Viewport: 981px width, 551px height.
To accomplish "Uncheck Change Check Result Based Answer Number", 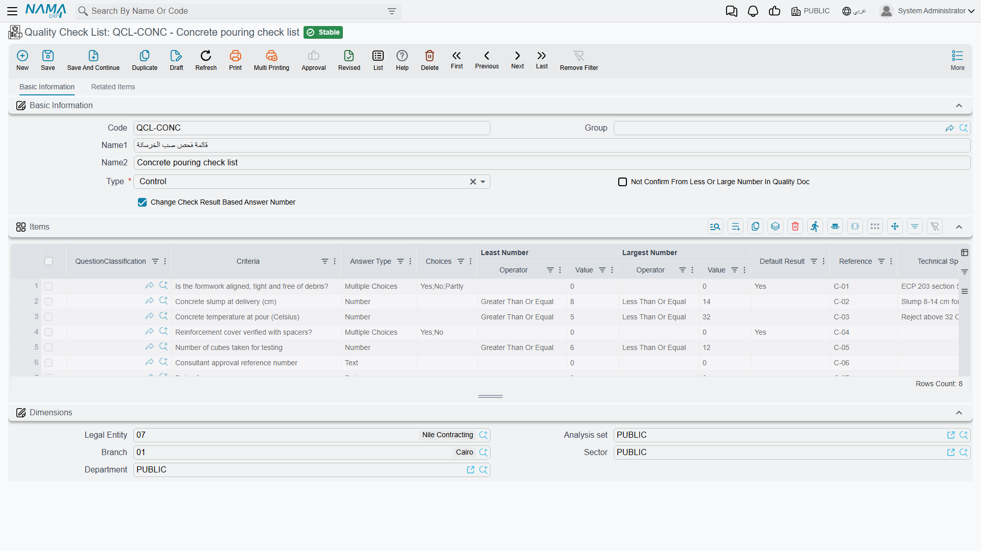I will [x=142, y=203].
